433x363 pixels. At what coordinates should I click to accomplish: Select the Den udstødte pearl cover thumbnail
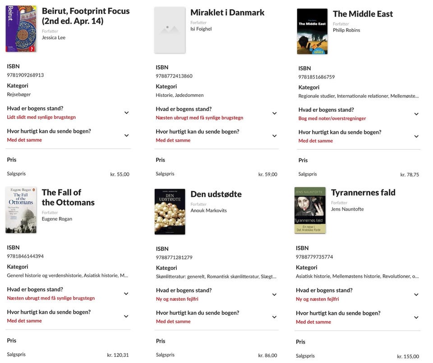pos(170,211)
